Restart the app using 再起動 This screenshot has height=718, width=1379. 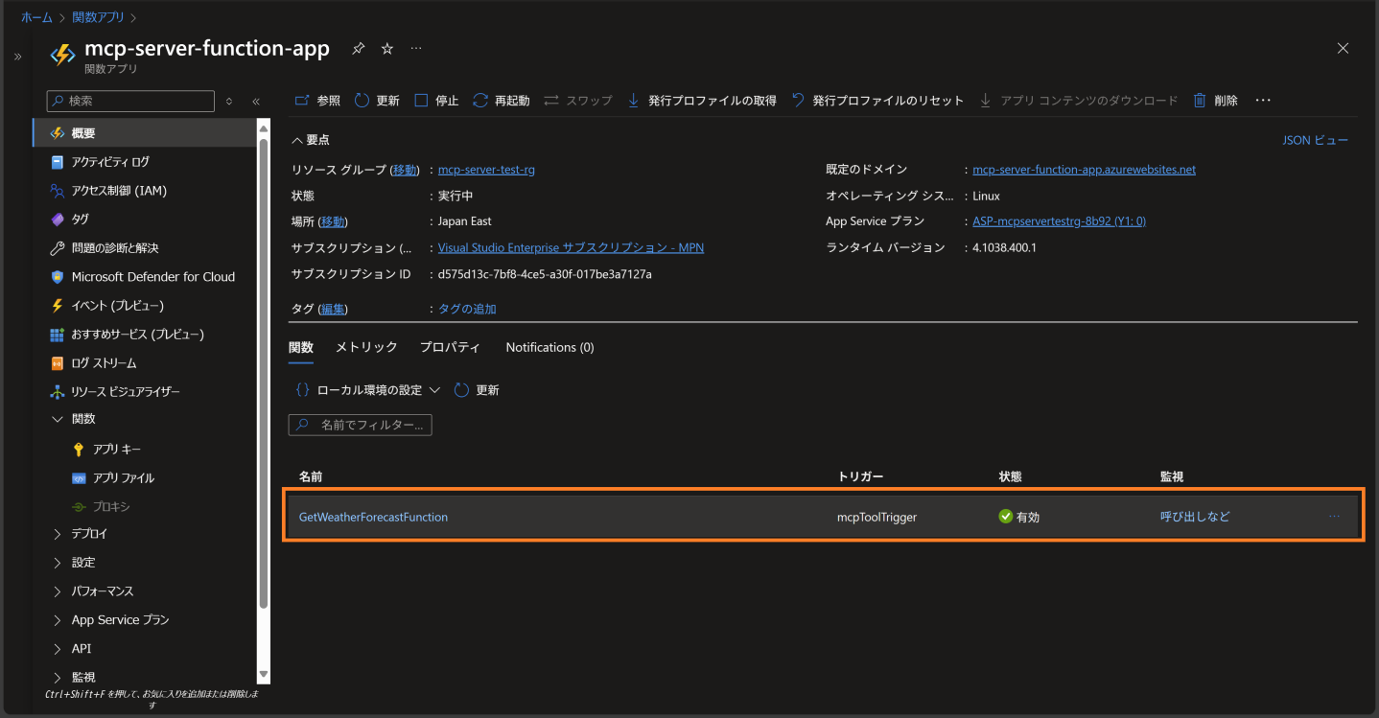pyautogui.click(x=502, y=101)
